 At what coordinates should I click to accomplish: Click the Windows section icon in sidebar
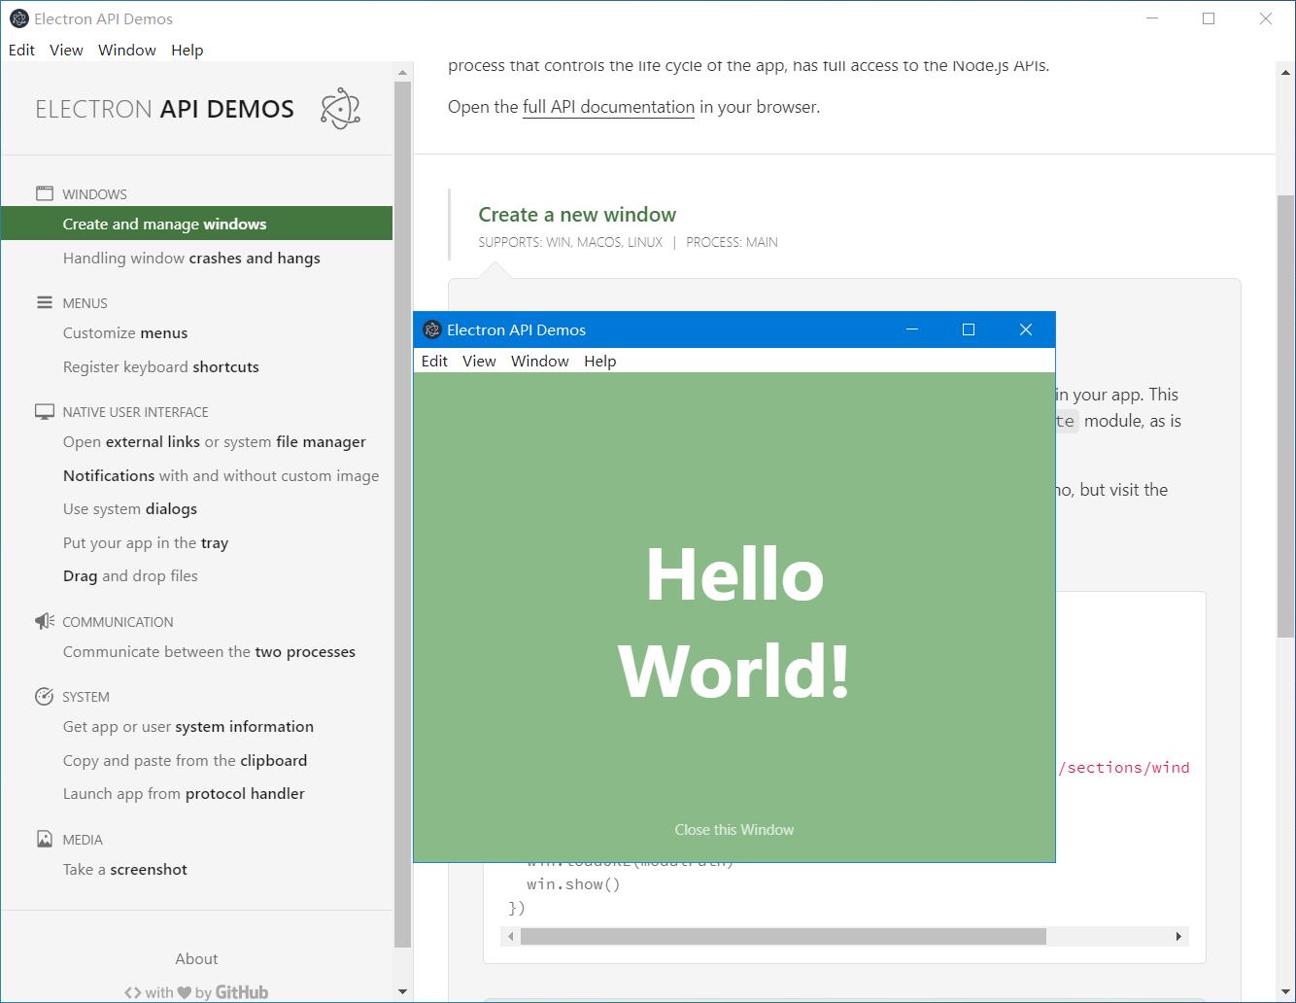[45, 193]
